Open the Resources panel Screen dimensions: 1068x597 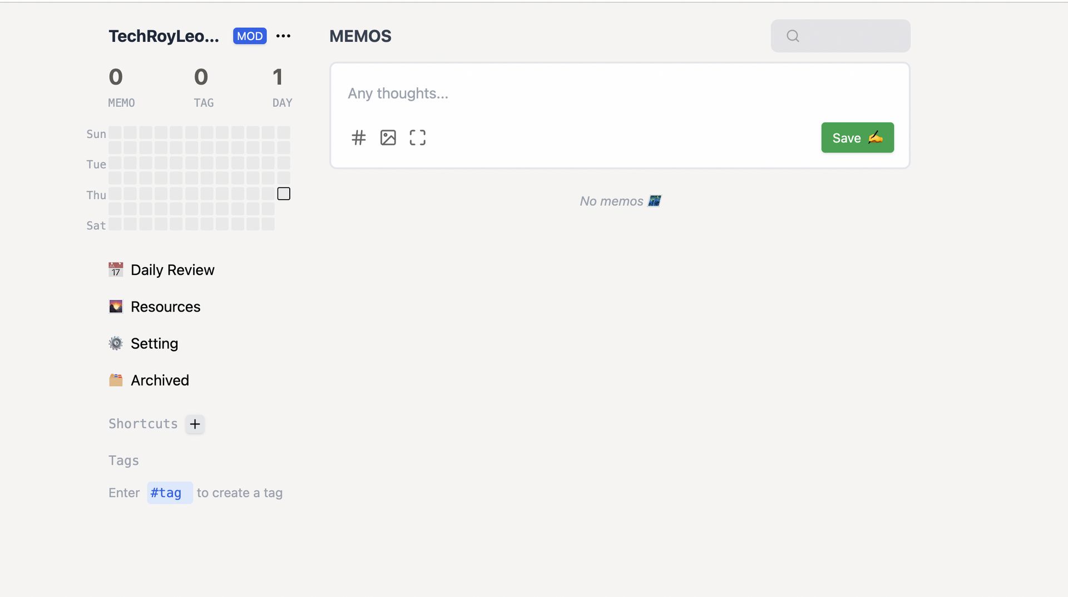click(165, 307)
